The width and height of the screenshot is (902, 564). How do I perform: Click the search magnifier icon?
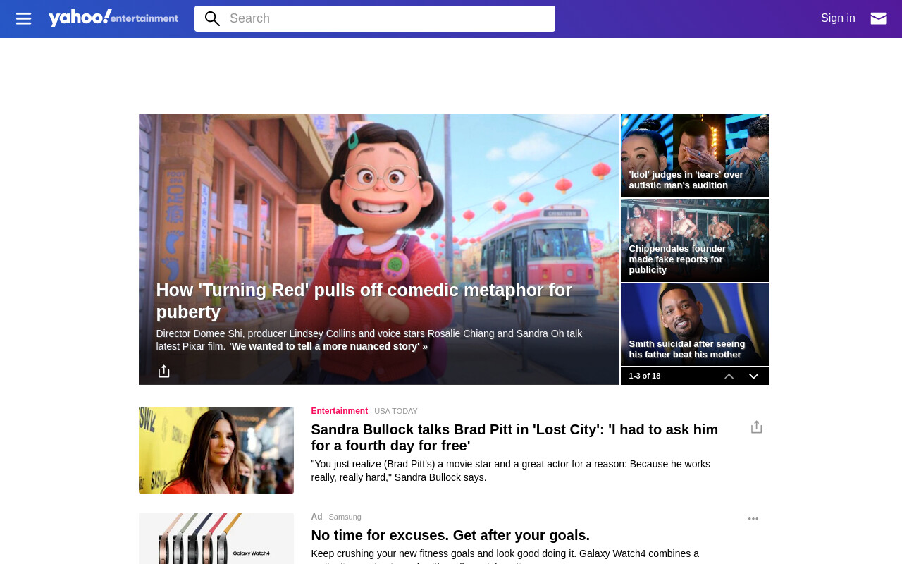click(x=212, y=19)
